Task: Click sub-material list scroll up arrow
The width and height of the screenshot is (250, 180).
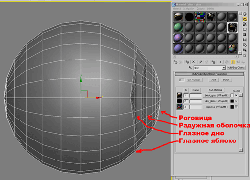Action: tap(241, 95)
